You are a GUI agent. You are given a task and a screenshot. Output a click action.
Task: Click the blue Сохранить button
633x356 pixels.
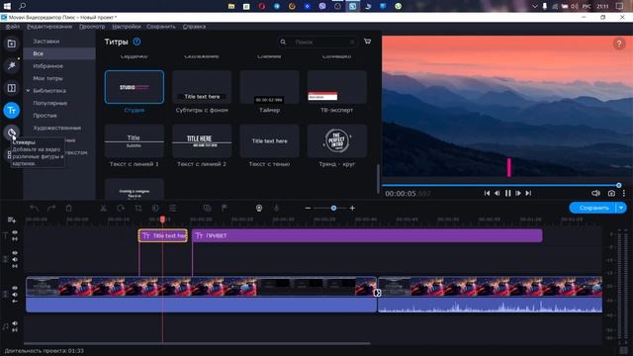coord(592,208)
